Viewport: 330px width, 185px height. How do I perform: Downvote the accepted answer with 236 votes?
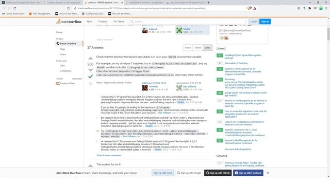[x=90, y=70]
